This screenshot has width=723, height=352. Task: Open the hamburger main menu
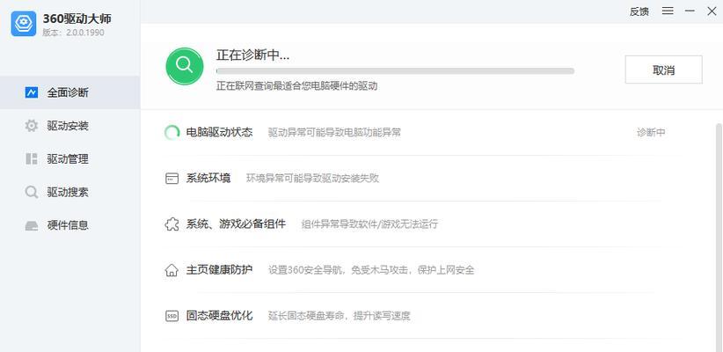click(x=668, y=11)
